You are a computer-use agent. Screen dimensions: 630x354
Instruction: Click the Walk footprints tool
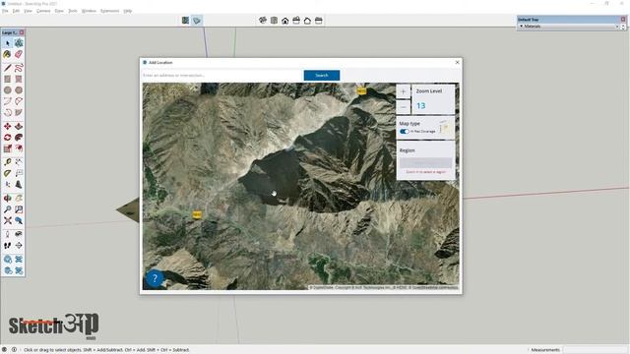coord(7,246)
